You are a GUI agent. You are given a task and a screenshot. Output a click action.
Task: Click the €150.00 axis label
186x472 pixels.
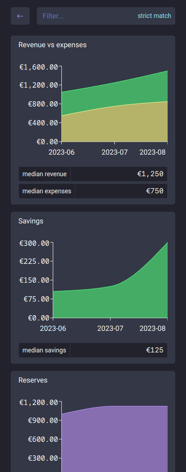pos(34,280)
